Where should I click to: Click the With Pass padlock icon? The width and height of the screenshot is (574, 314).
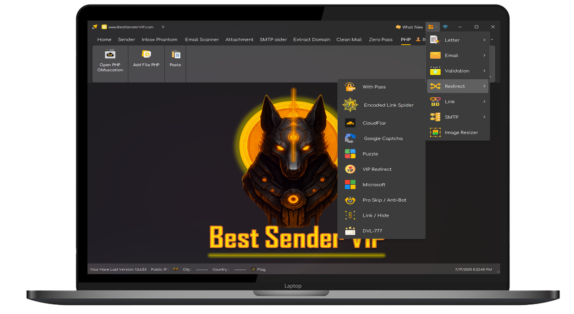pyautogui.click(x=350, y=87)
